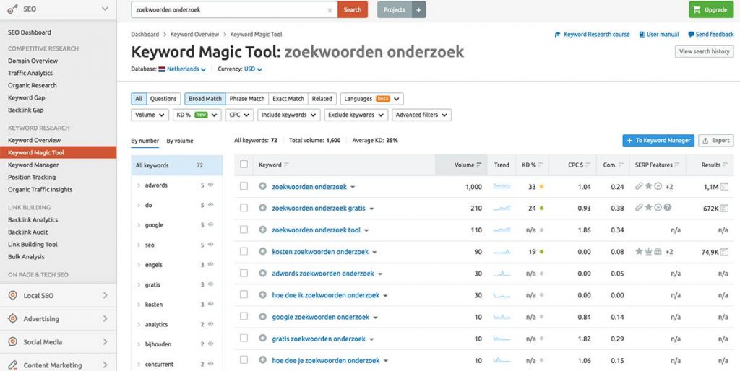Check the 'zoekwoorden onderzoek tool' row checkbox
740x371 pixels.
pos(244,230)
